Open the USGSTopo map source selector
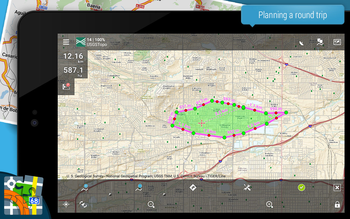350x219 pixels. pyautogui.click(x=91, y=42)
